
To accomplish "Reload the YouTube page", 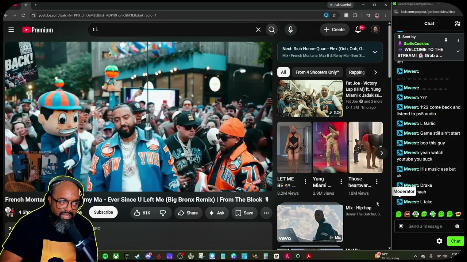I will 23,15.
